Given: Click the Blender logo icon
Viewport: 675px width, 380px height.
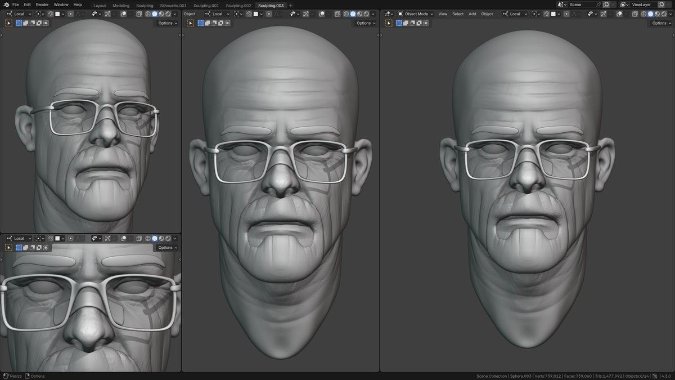Looking at the screenshot, I should [x=6, y=5].
